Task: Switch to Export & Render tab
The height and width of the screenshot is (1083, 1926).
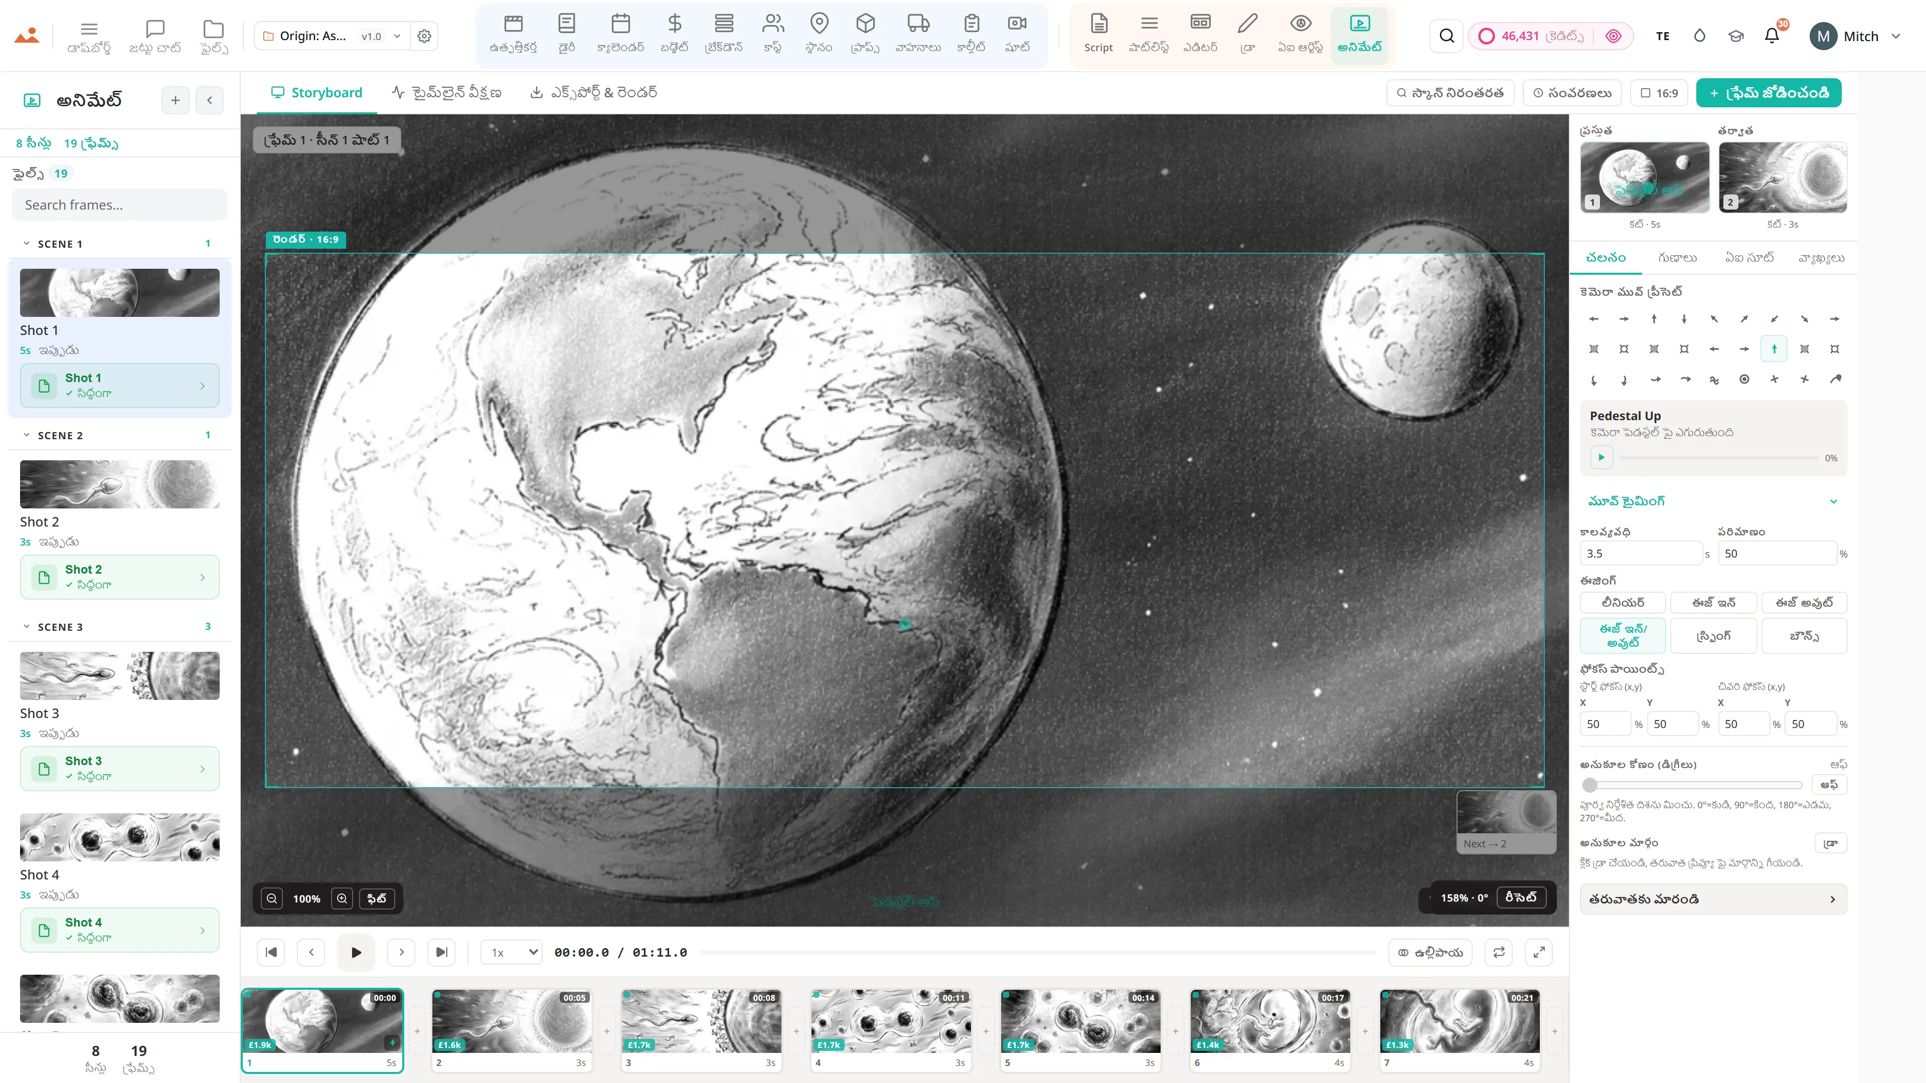Action: [594, 93]
